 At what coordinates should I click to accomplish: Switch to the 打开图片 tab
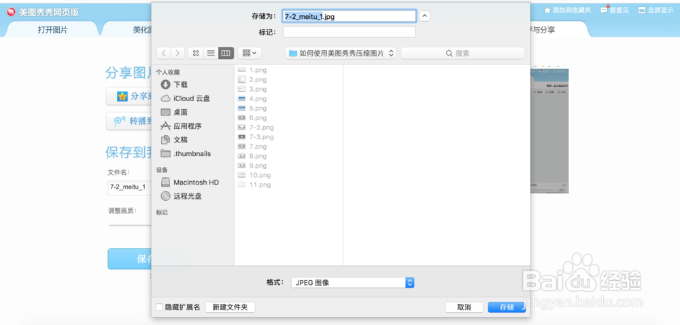52,30
